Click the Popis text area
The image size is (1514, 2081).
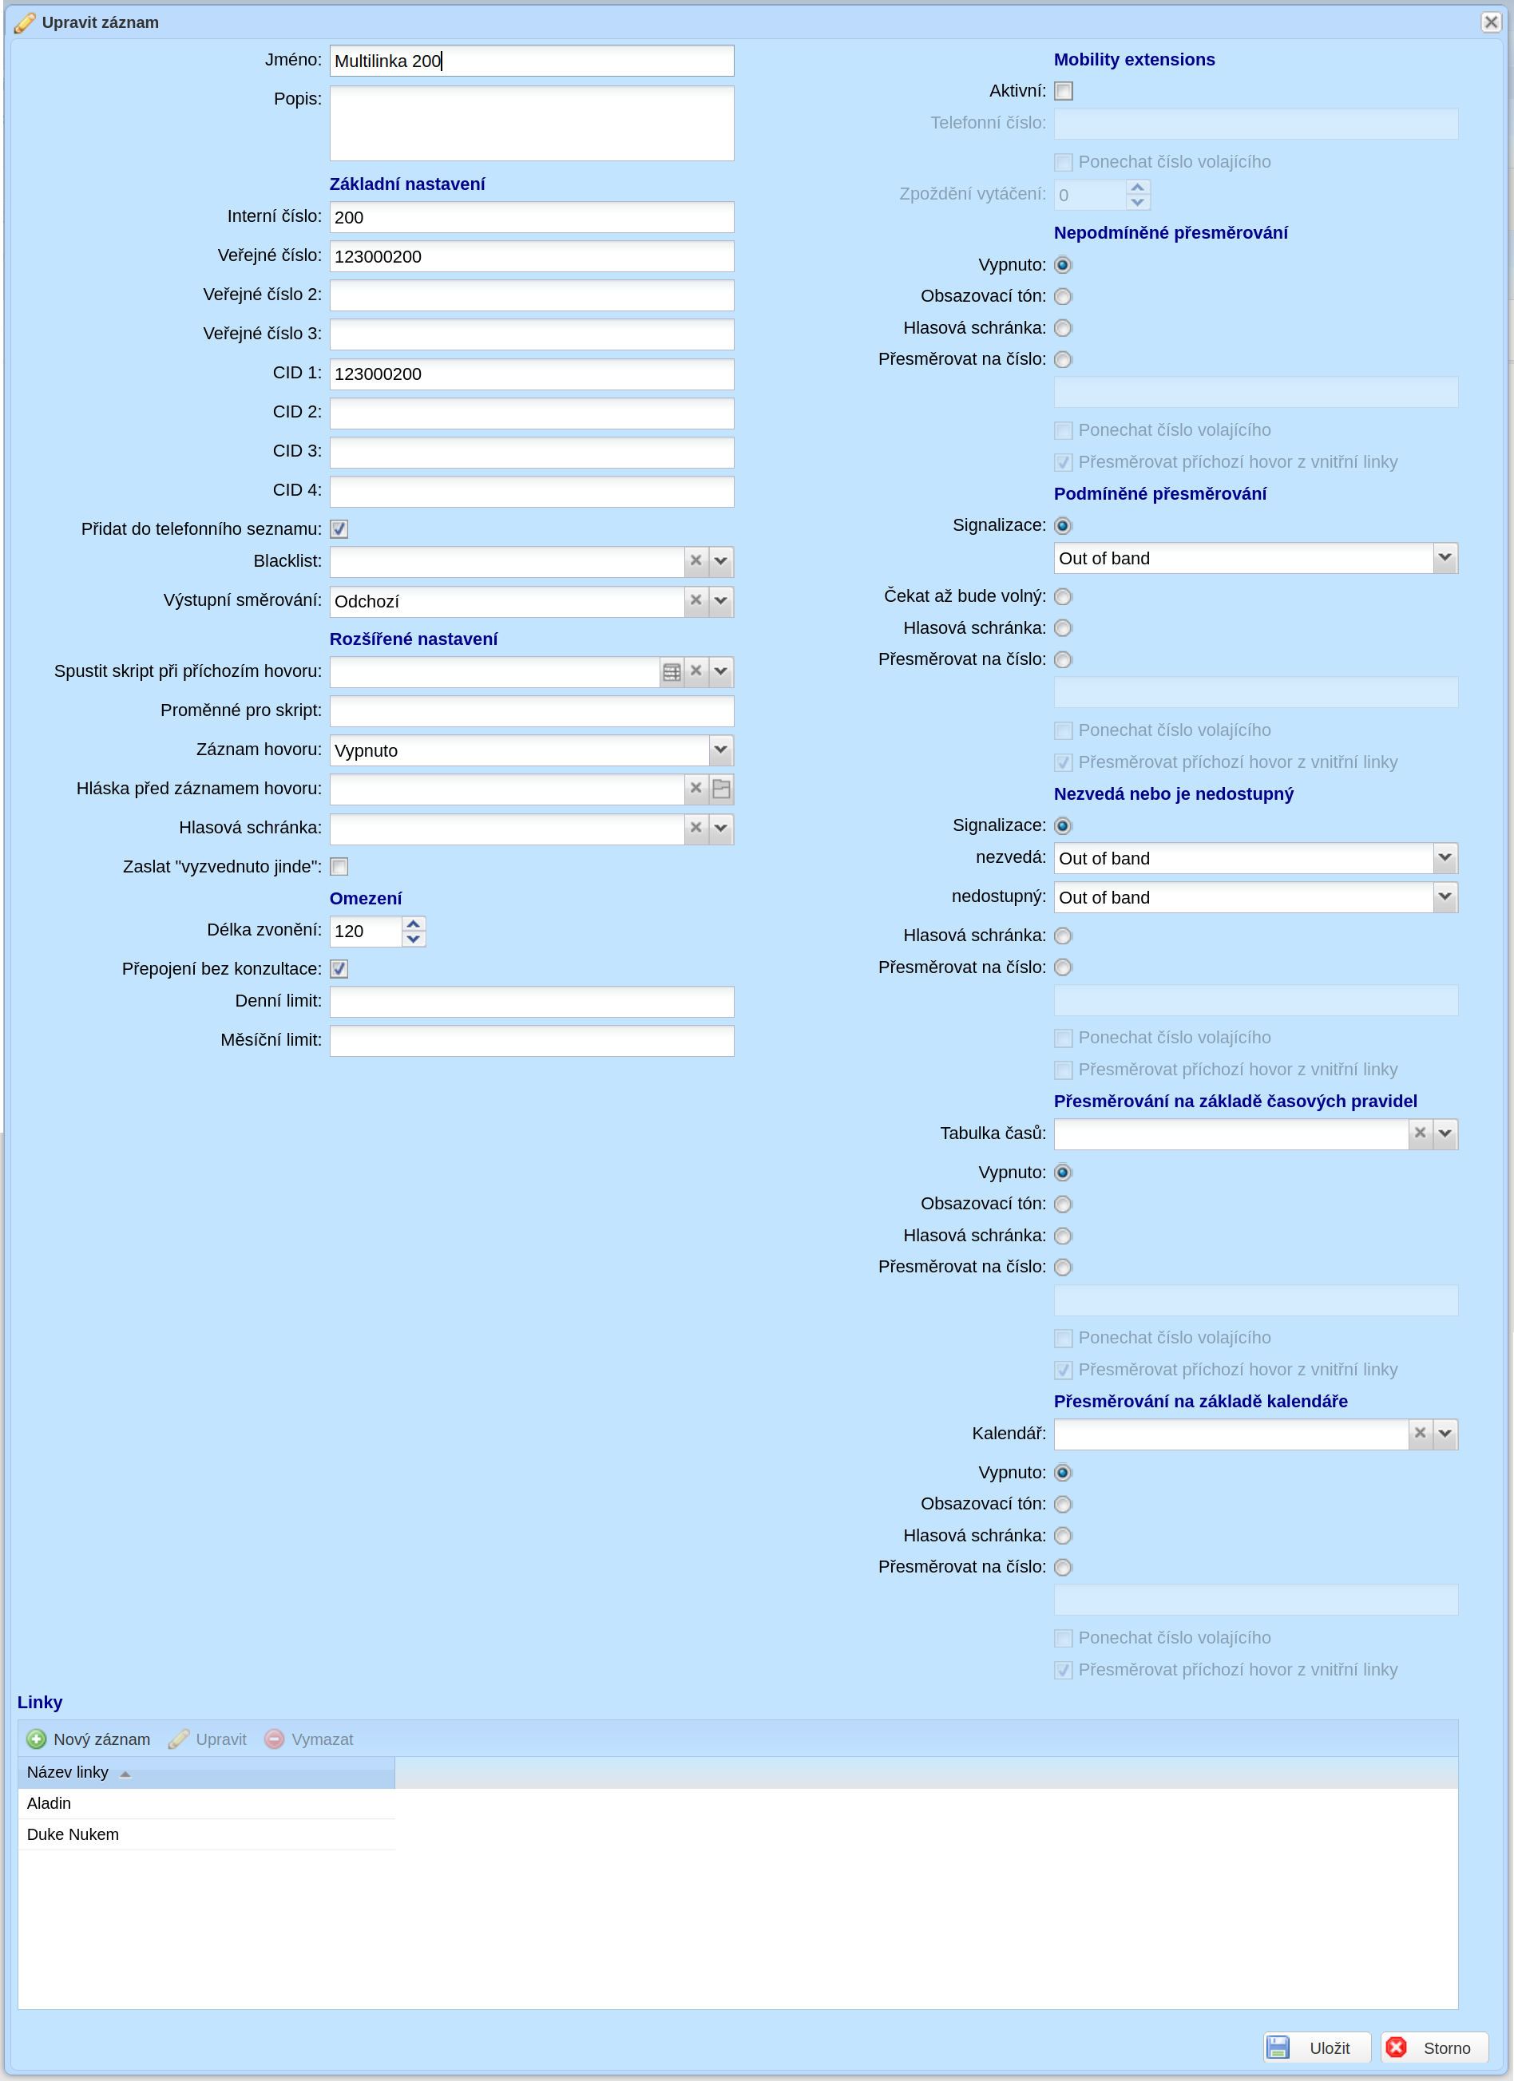tap(532, 124)
